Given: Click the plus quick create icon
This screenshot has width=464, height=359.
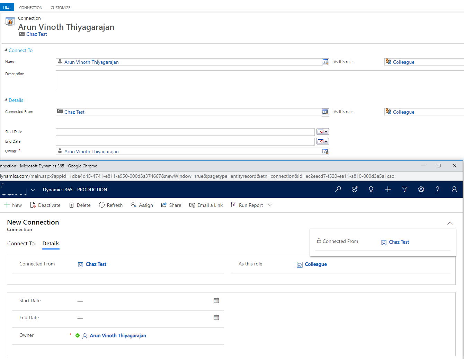Looking at the screenshot, I should (388, 189).
